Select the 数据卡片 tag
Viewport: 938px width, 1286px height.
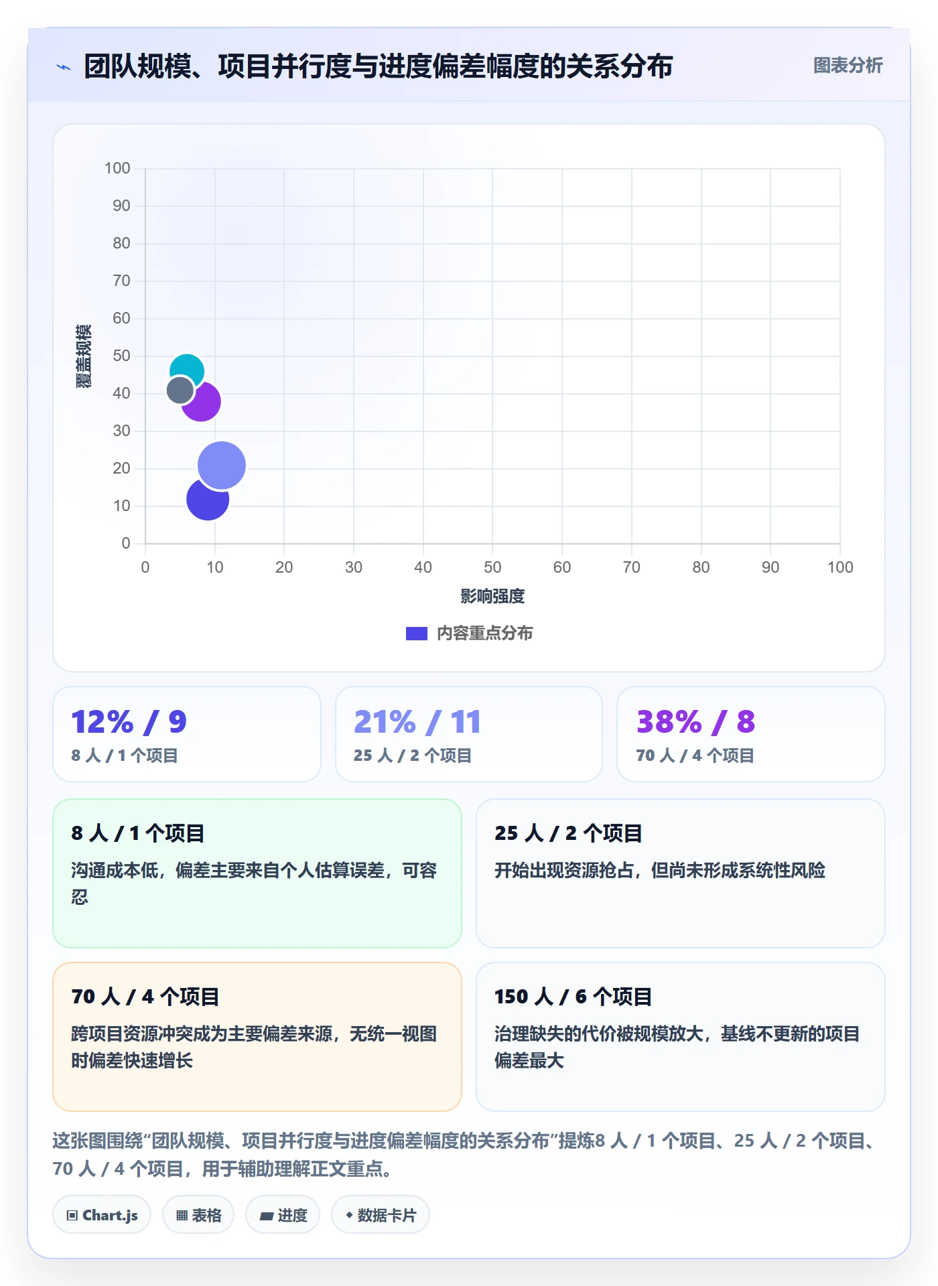click(381, 1215)
